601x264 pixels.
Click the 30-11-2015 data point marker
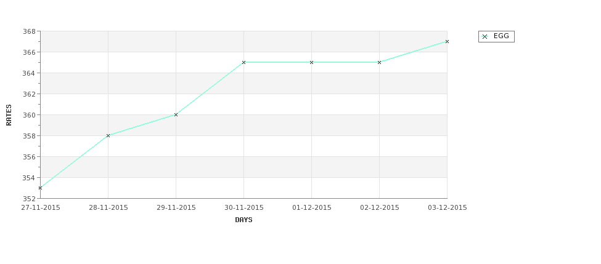tap(243, 62)
